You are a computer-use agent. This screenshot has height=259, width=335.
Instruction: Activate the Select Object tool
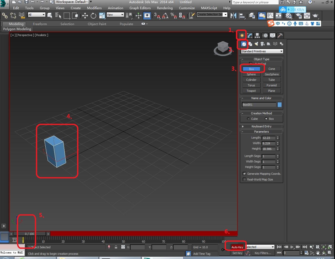(x=50, y=16)
